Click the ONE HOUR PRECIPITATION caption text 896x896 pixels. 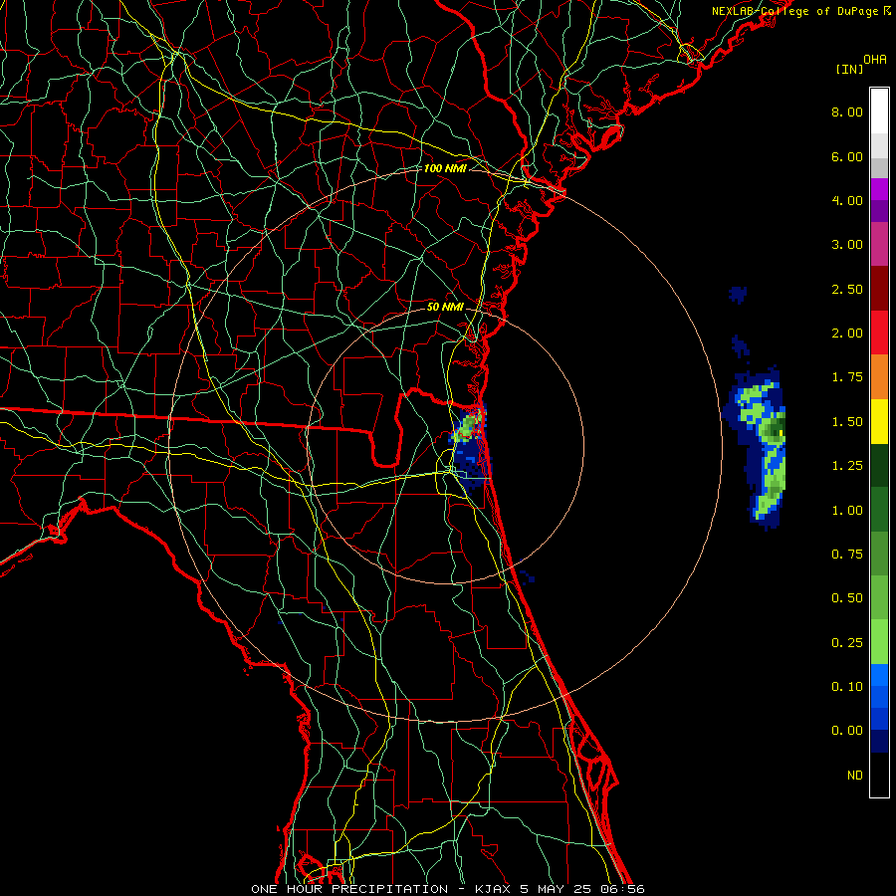point(349,889)
